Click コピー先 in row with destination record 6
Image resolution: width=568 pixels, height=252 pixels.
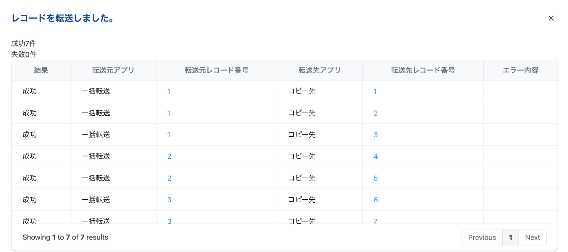pos(302,200)
